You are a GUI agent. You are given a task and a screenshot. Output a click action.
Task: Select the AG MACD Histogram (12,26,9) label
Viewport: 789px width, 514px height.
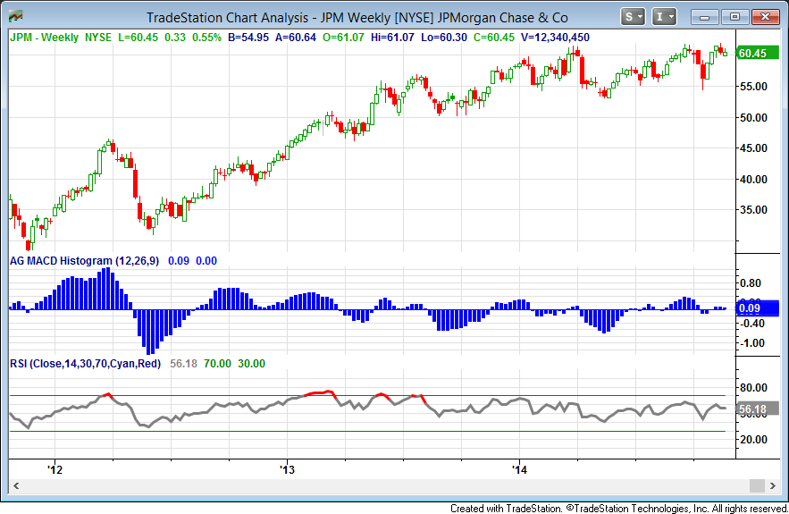click(x=85, y=261)
